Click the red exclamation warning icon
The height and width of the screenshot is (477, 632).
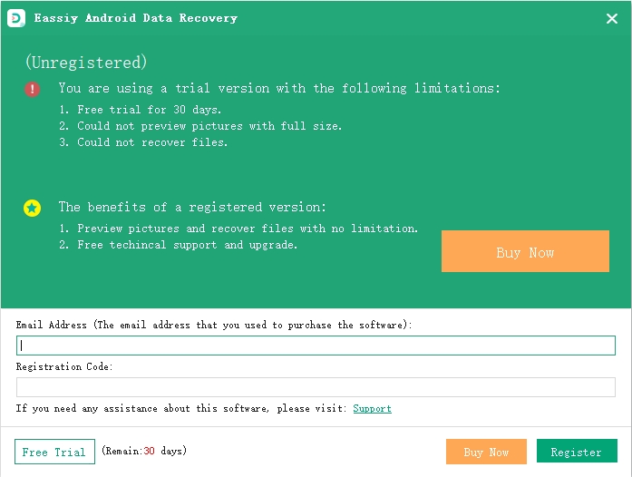(33, 89)
